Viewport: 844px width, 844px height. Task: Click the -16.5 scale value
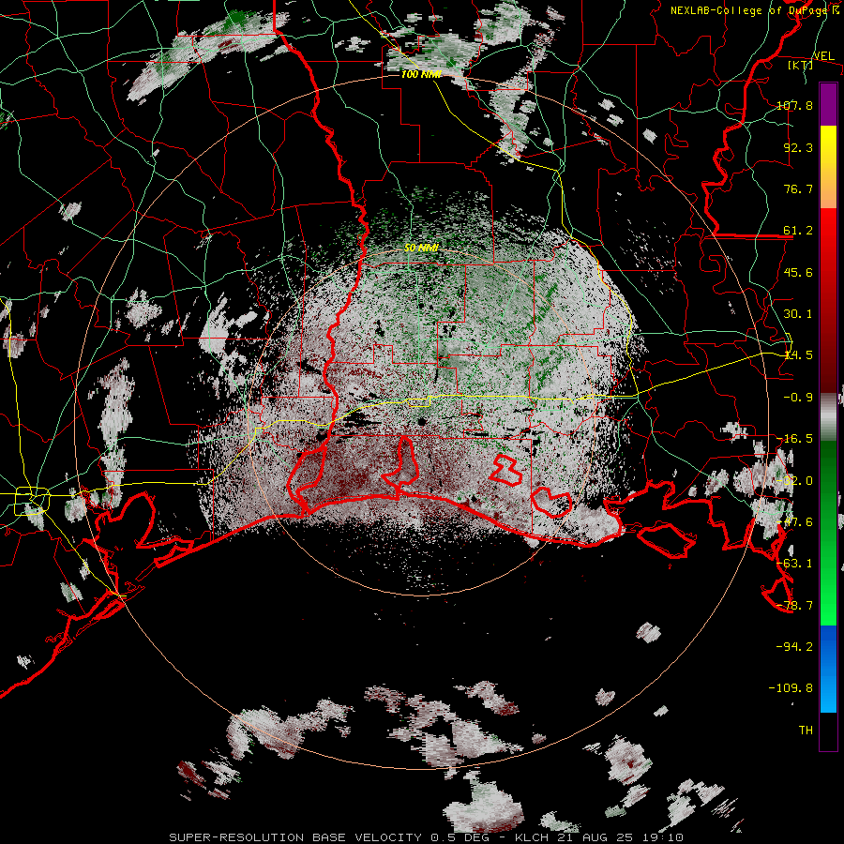tap(795, 438)
